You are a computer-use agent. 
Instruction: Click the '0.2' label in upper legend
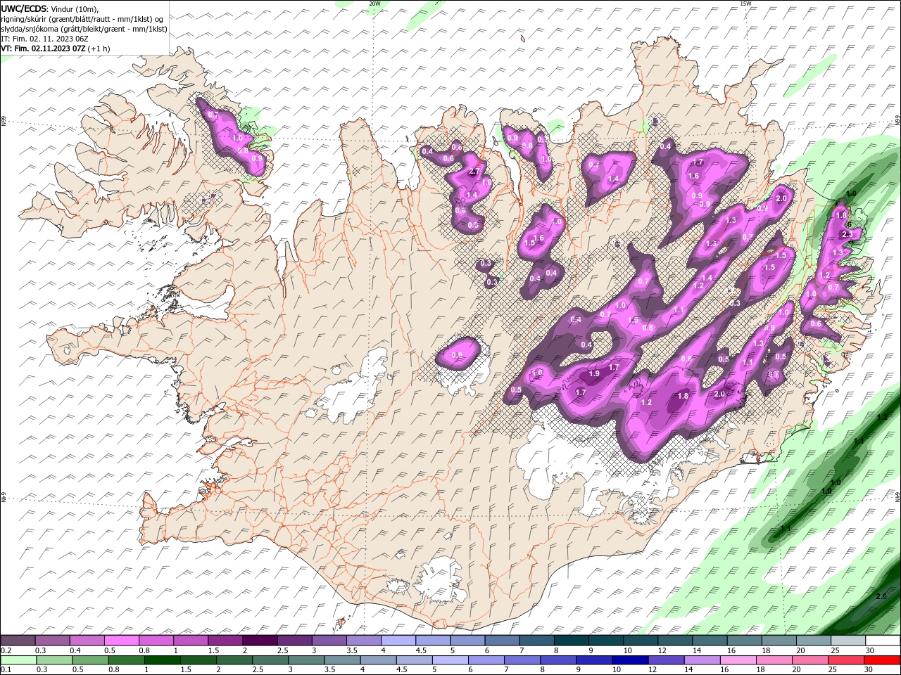coord(6,650)
